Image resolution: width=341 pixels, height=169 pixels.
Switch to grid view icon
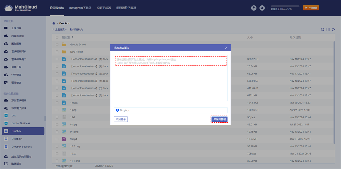pos(328,29)
